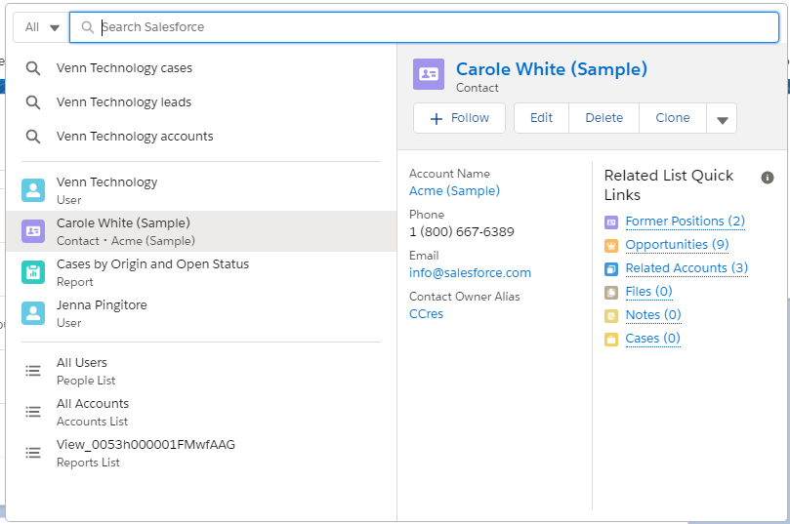Click the Files icon
790x524 pixels.
tap(611, 293)
